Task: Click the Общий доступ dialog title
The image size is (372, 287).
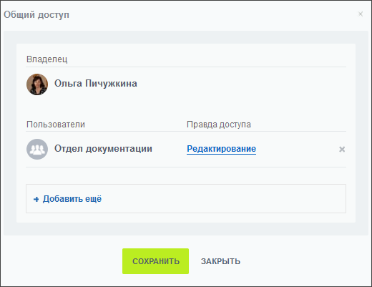Action: [36, 14]
